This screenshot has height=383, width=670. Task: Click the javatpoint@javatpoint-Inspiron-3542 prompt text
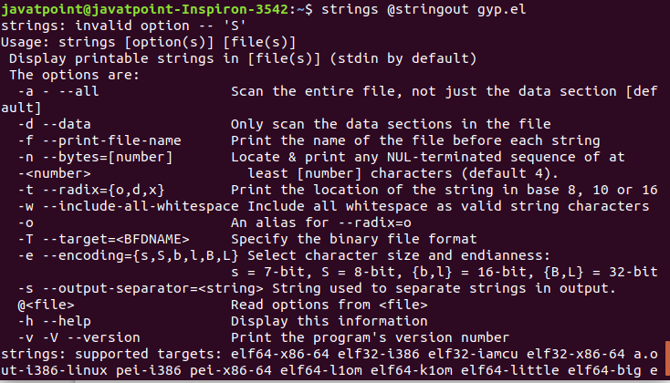pyautogui.click(x=145, y=9)
